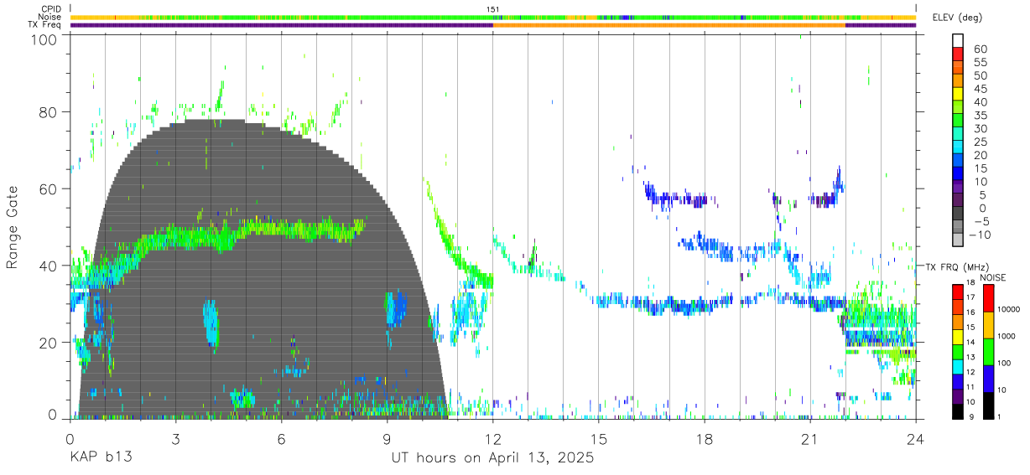Pick the green ELEV band between 30 and 35
Image resolution: width=1030 pixels, height=475 pixels.
point(958,121)
